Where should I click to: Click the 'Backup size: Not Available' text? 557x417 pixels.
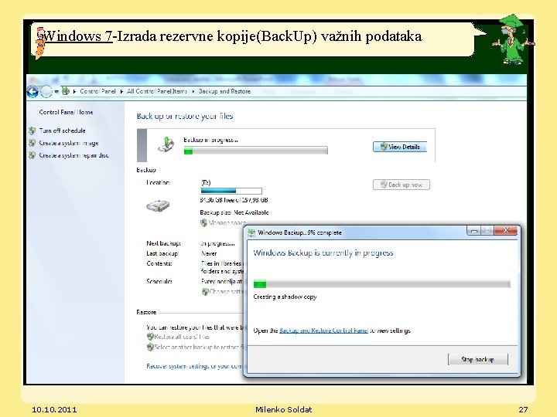pyautogui.click(x=234, y=213)
